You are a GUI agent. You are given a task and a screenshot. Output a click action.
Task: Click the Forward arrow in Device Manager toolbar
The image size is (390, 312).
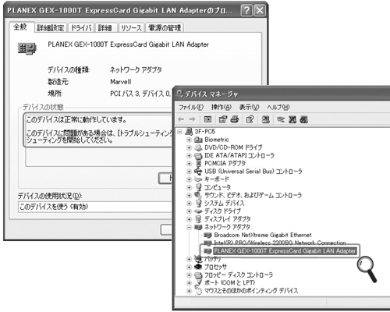(192, 119)
